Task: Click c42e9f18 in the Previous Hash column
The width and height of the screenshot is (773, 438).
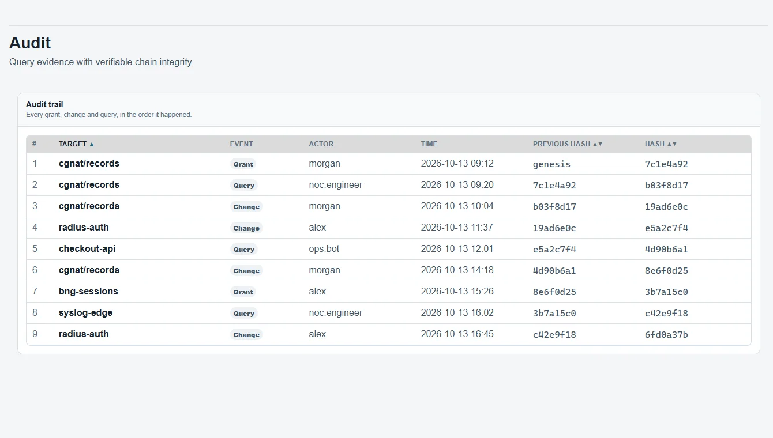Action: click(x=554, y=335)
